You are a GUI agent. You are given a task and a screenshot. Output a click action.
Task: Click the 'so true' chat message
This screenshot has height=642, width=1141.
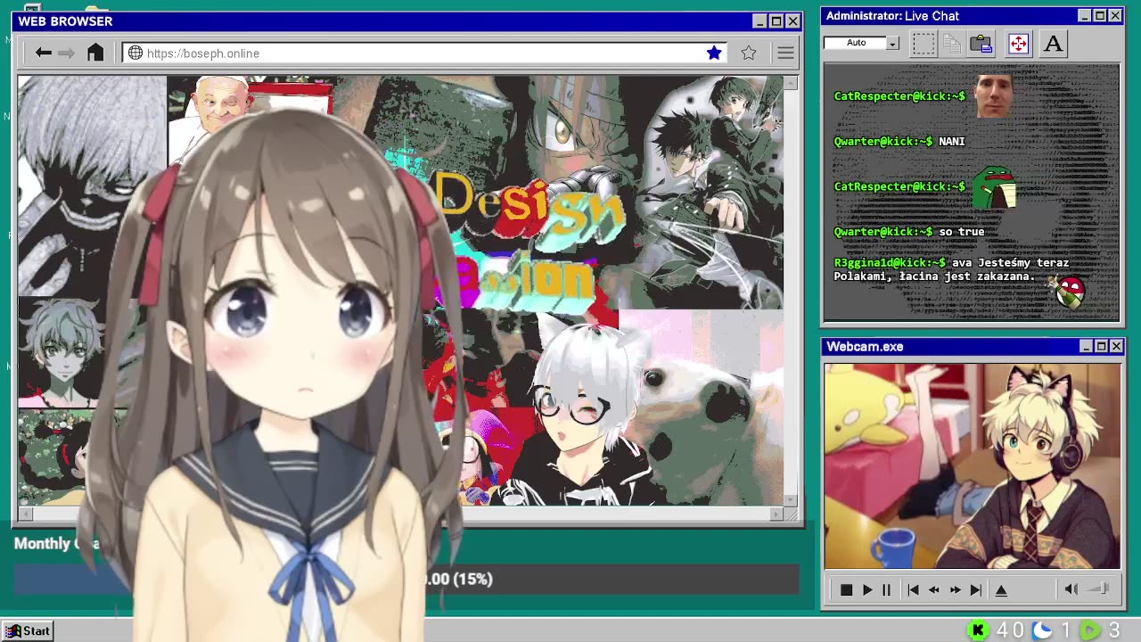click(961, 232)
